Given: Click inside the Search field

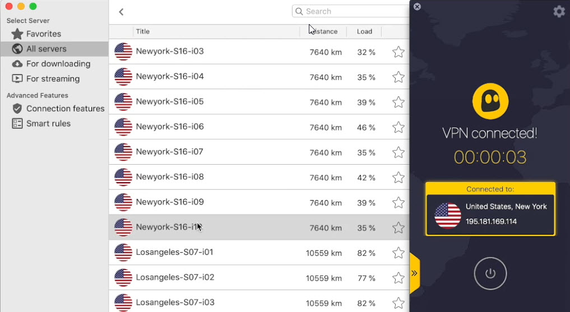Looking at the screenshot, I should (x=350, y=11).
